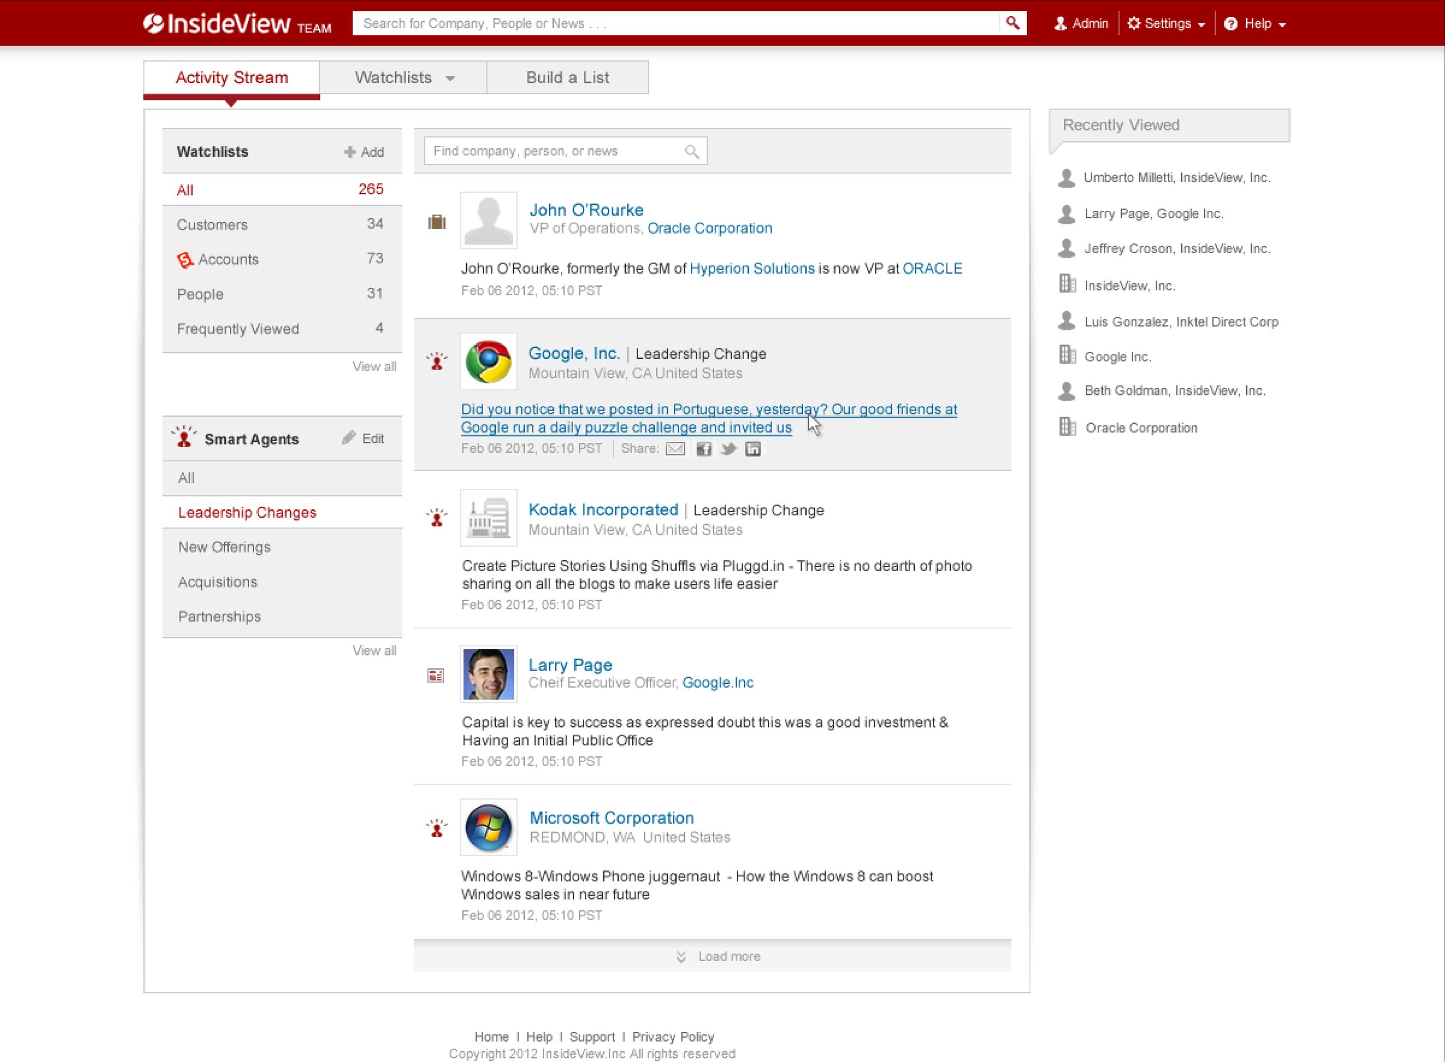1445x1062 pixels.
Task: Focus the Find company, person, or news field
Action: 565,151
